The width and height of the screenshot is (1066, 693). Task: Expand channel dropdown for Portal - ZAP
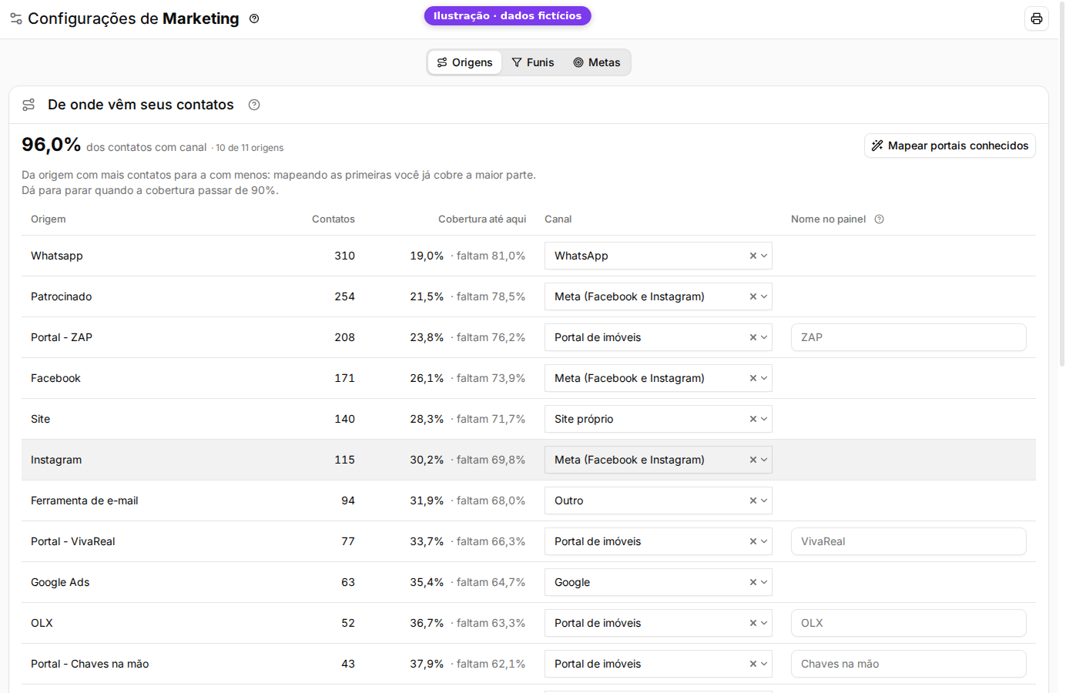coord(764,337)
